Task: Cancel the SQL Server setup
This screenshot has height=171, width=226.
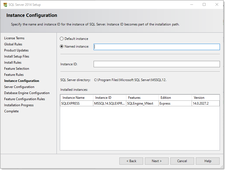Action: point(182,161)
